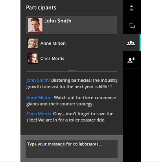Select the participants group icon tab

pos(131,43)
